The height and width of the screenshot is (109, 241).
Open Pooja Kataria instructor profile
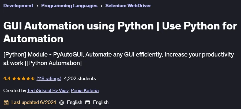click(85, 91)
